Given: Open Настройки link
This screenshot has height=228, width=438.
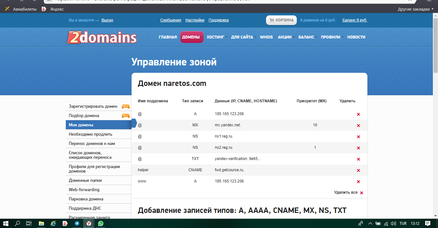Looking at the screenshot, I should click(195, 20).
